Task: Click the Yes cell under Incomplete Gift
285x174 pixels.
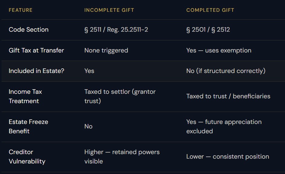Action: (89, 71)
